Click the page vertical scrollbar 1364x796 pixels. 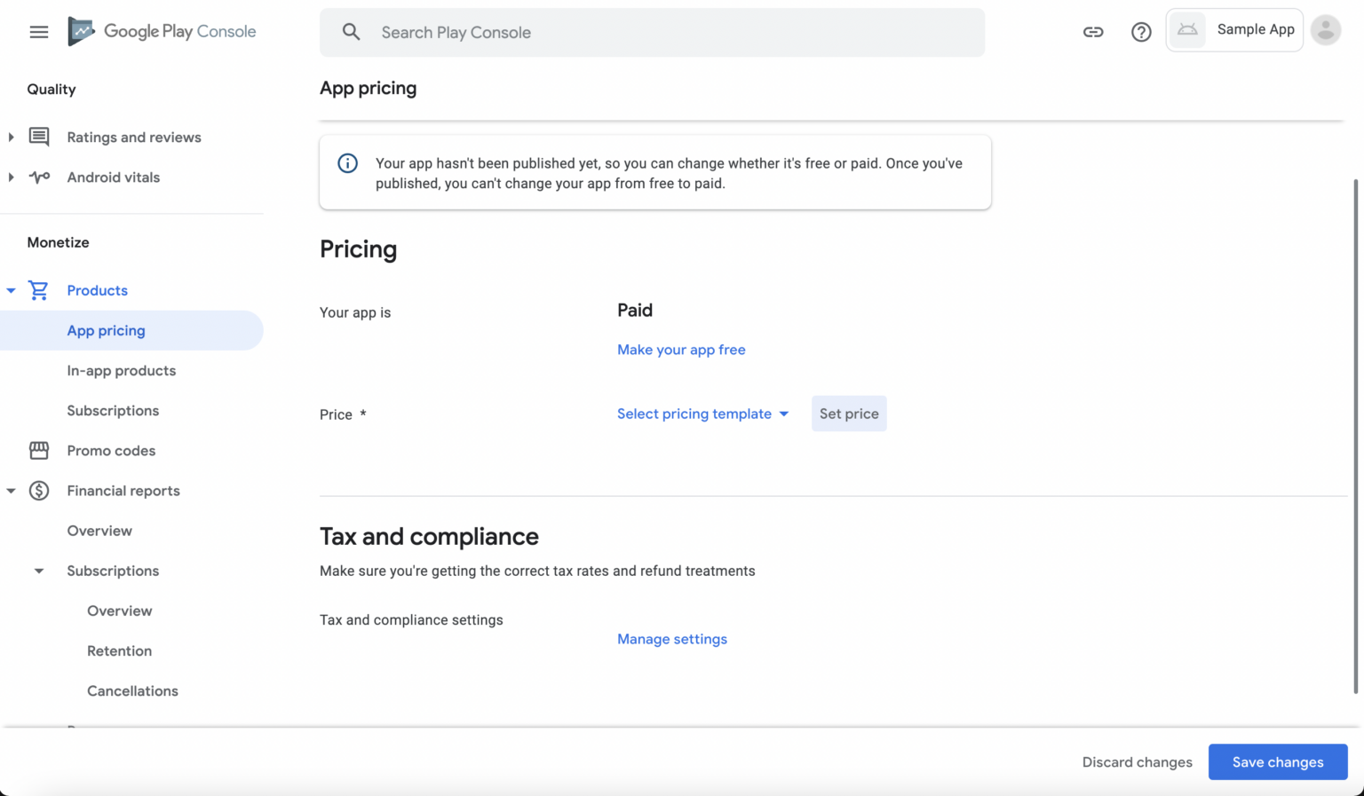[1356, 437]
